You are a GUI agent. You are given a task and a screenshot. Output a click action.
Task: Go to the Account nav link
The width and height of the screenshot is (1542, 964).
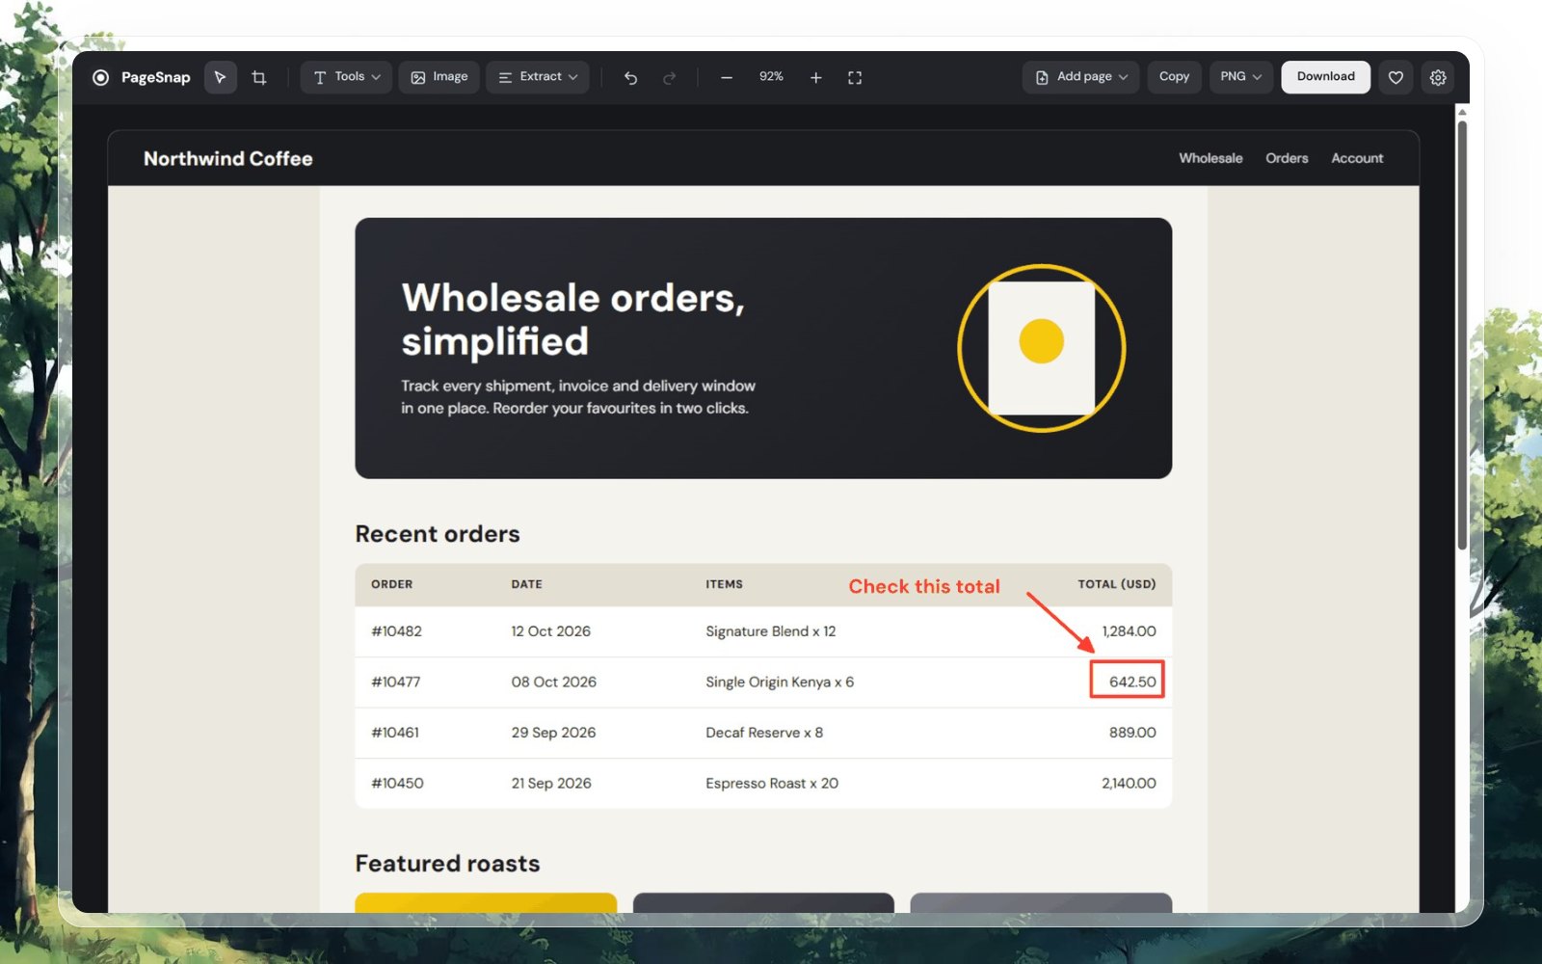(x=1357, y=158)
